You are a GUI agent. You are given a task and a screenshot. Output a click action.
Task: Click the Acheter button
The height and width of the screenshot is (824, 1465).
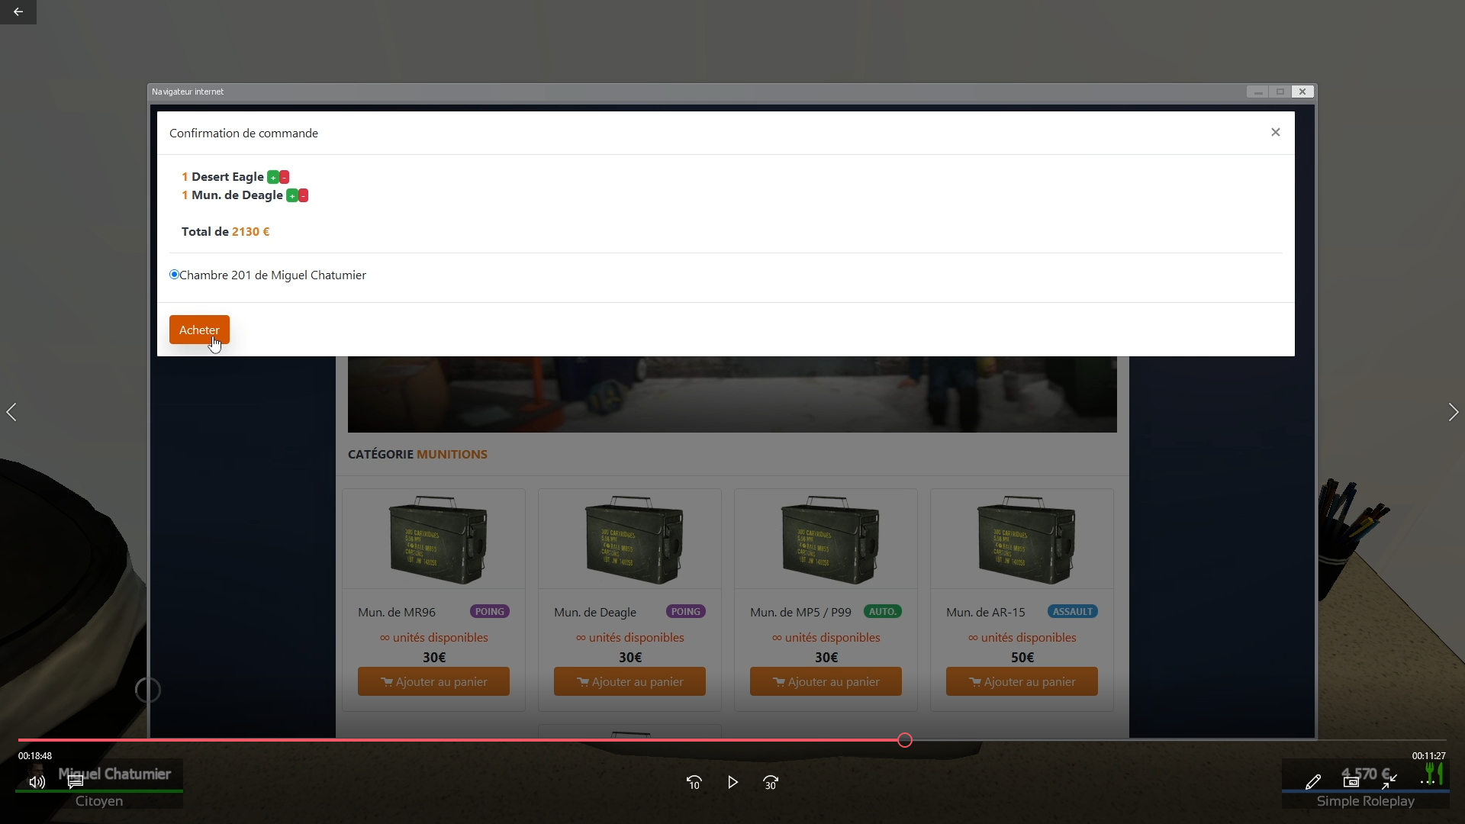(199, 330)
